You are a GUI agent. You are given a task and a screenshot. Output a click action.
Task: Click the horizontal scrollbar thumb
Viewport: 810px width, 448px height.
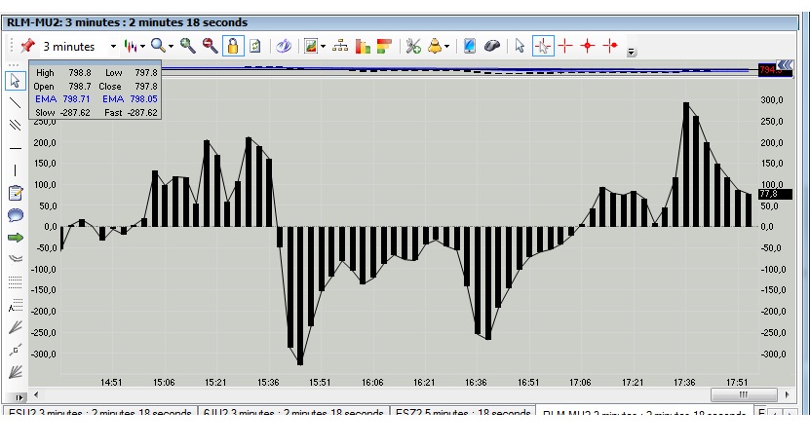click(x=744, y=394)
